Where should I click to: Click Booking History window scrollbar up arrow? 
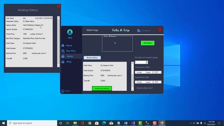click(x=58, y=17)
